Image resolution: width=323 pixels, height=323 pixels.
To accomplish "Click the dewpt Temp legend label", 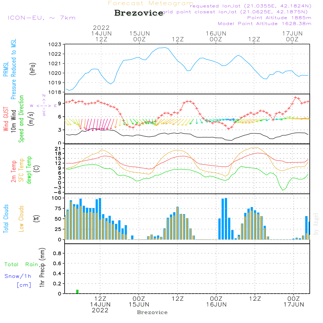I will tap(29, 170).
